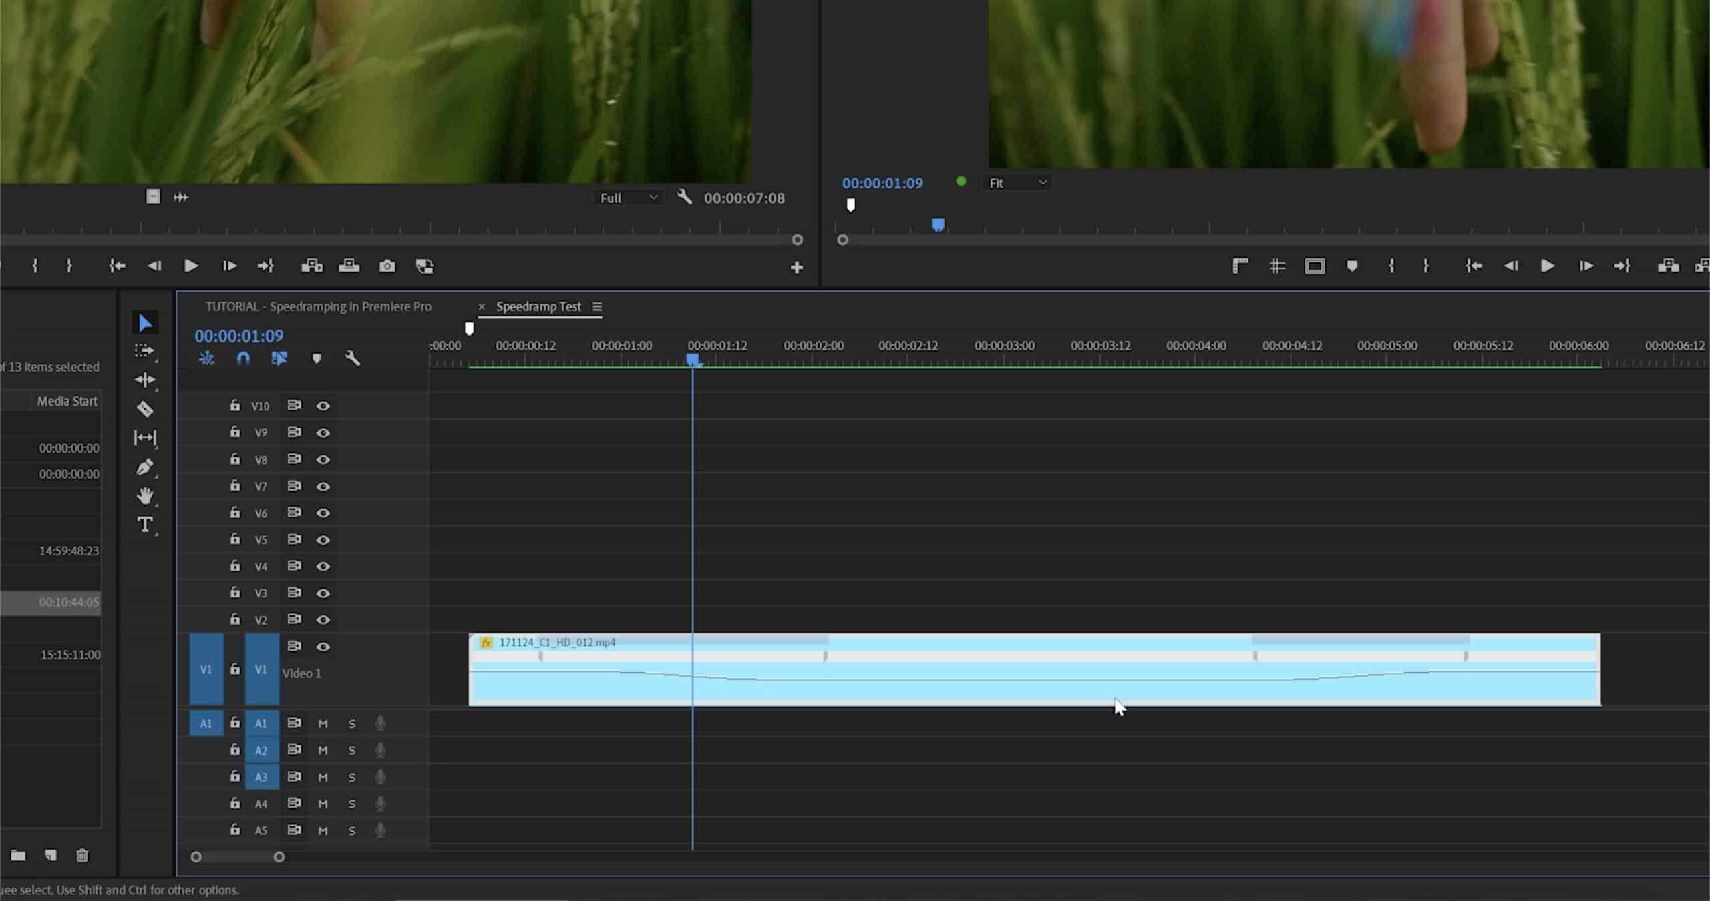Screen dimensions: 1710x901
Task: Select the Razor tool
Action: tap(145, 408)
